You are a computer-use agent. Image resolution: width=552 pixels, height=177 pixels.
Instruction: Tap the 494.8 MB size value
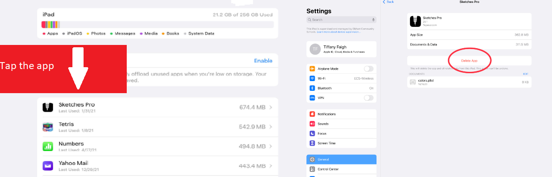pos(252,146)
